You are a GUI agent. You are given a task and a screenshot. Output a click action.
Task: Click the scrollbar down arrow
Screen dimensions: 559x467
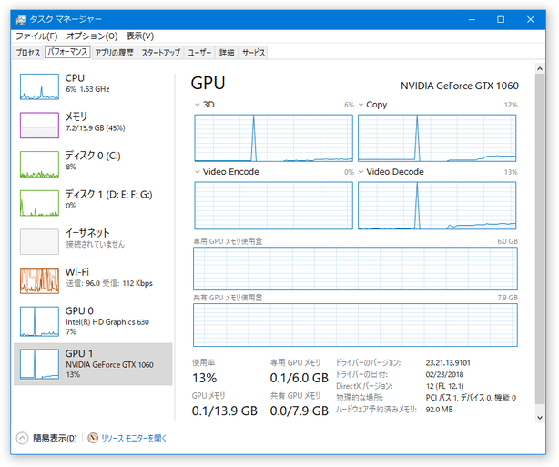pos(540,418)
